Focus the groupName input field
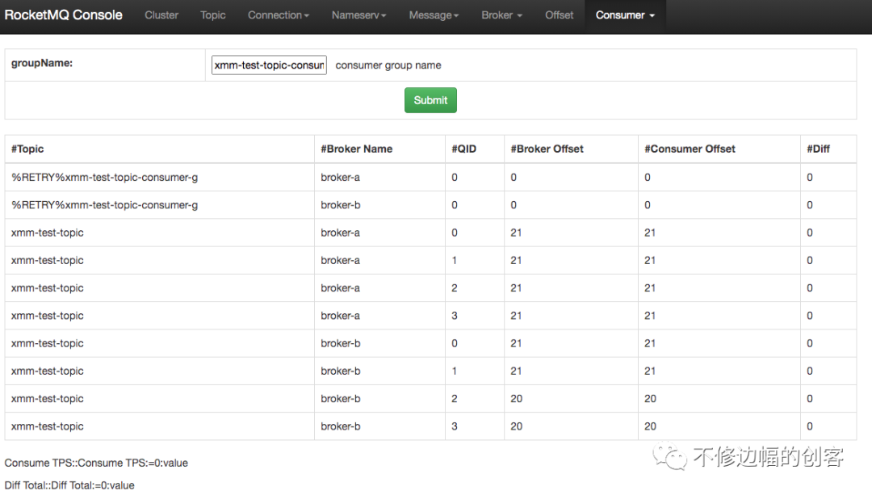This screenshot has width=872, height=495. (269, 65)
